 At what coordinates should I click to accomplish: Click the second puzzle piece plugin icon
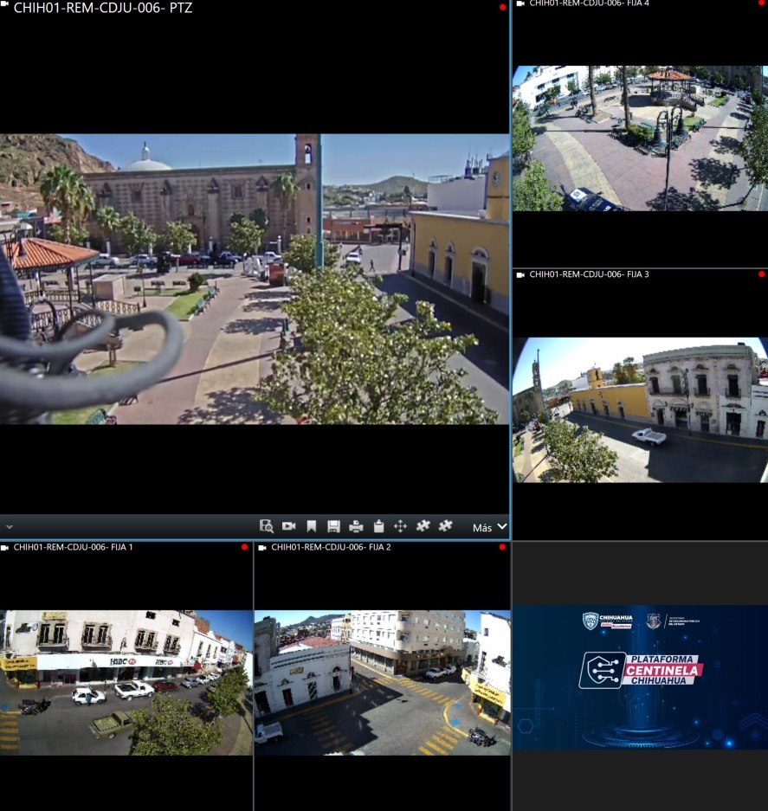point(445,525)
